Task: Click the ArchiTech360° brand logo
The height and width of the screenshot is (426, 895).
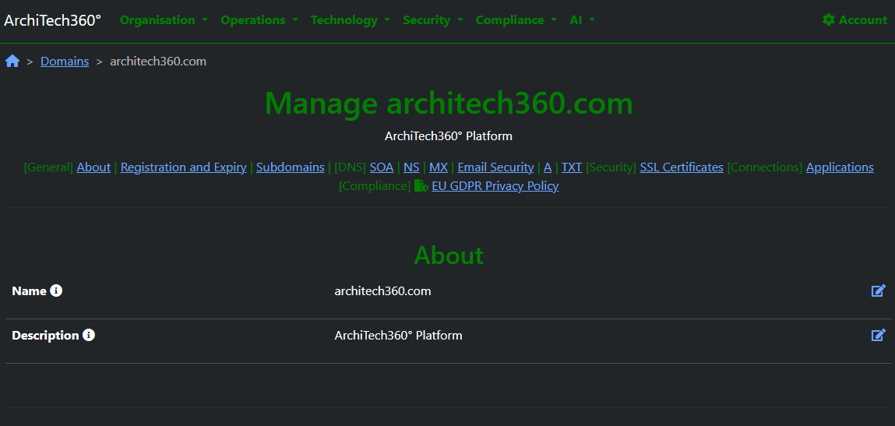Action: (52, 20)
